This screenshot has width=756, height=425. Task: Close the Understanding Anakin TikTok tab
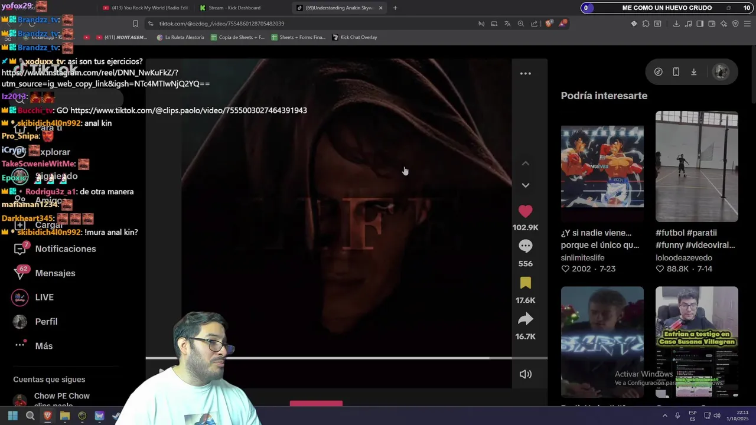click(x=380, y=8)
